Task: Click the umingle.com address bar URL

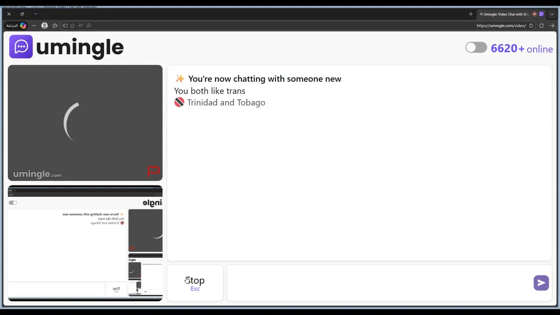Action: (x=501, y=25)
